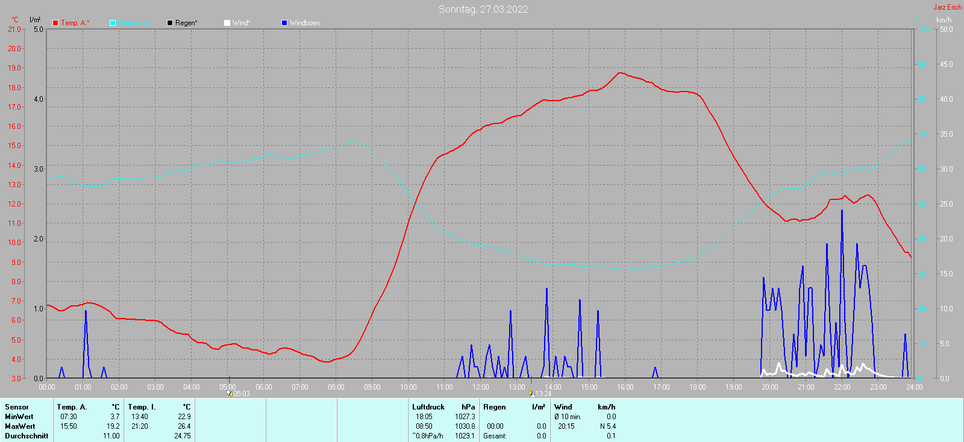Screen dimensions: 964x442
Task: Click the pressure trend "^0.8hPa/h"
Action: (x=428, y=436)
